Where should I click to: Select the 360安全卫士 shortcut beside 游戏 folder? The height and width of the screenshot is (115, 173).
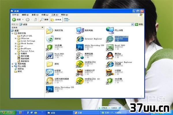click(x=80, y=64)
